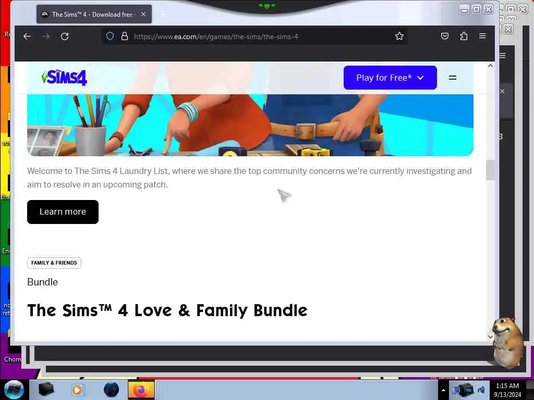The height and width of the screenshot is (400, 534).
Task: Click the vertical scrollbar thumb
Action: [x=490, y=170]
